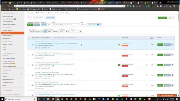Click the search text field
Image resolution: width=180 pixels, height=101 pixels.
coord(71,25)
